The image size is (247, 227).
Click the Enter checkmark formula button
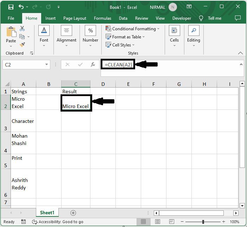point(80,64)
